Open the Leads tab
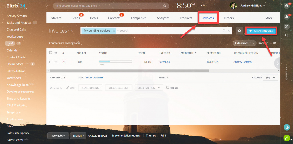 coord(76,18)
